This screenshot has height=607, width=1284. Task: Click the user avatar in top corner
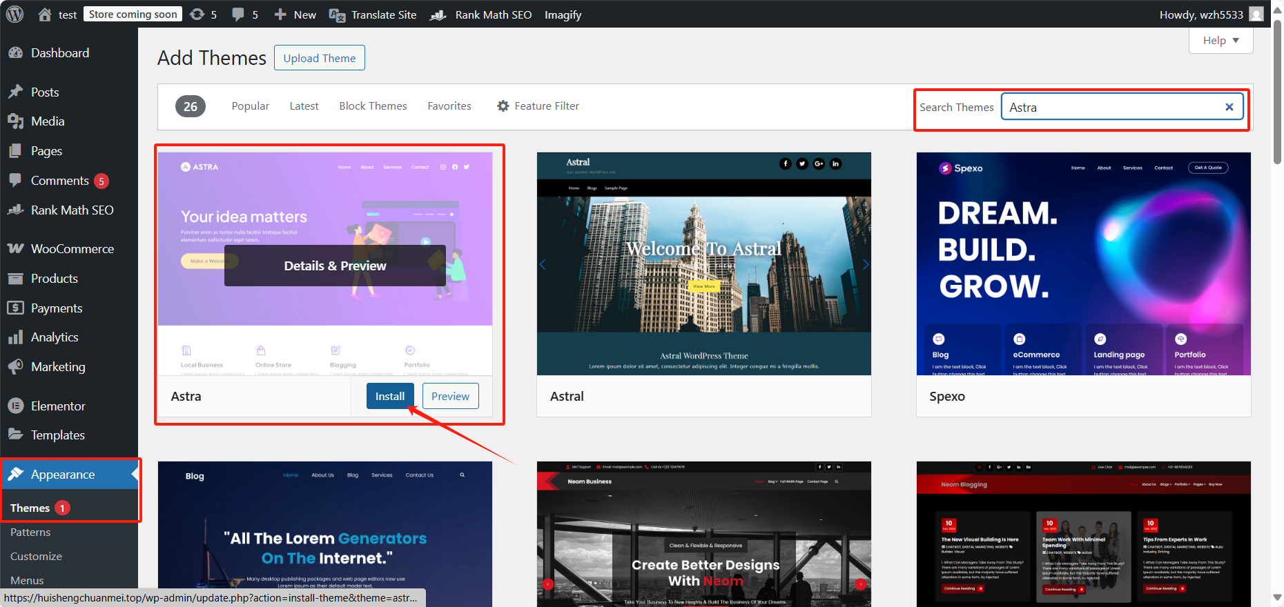pyautogui.click(x=1256, y=14)
